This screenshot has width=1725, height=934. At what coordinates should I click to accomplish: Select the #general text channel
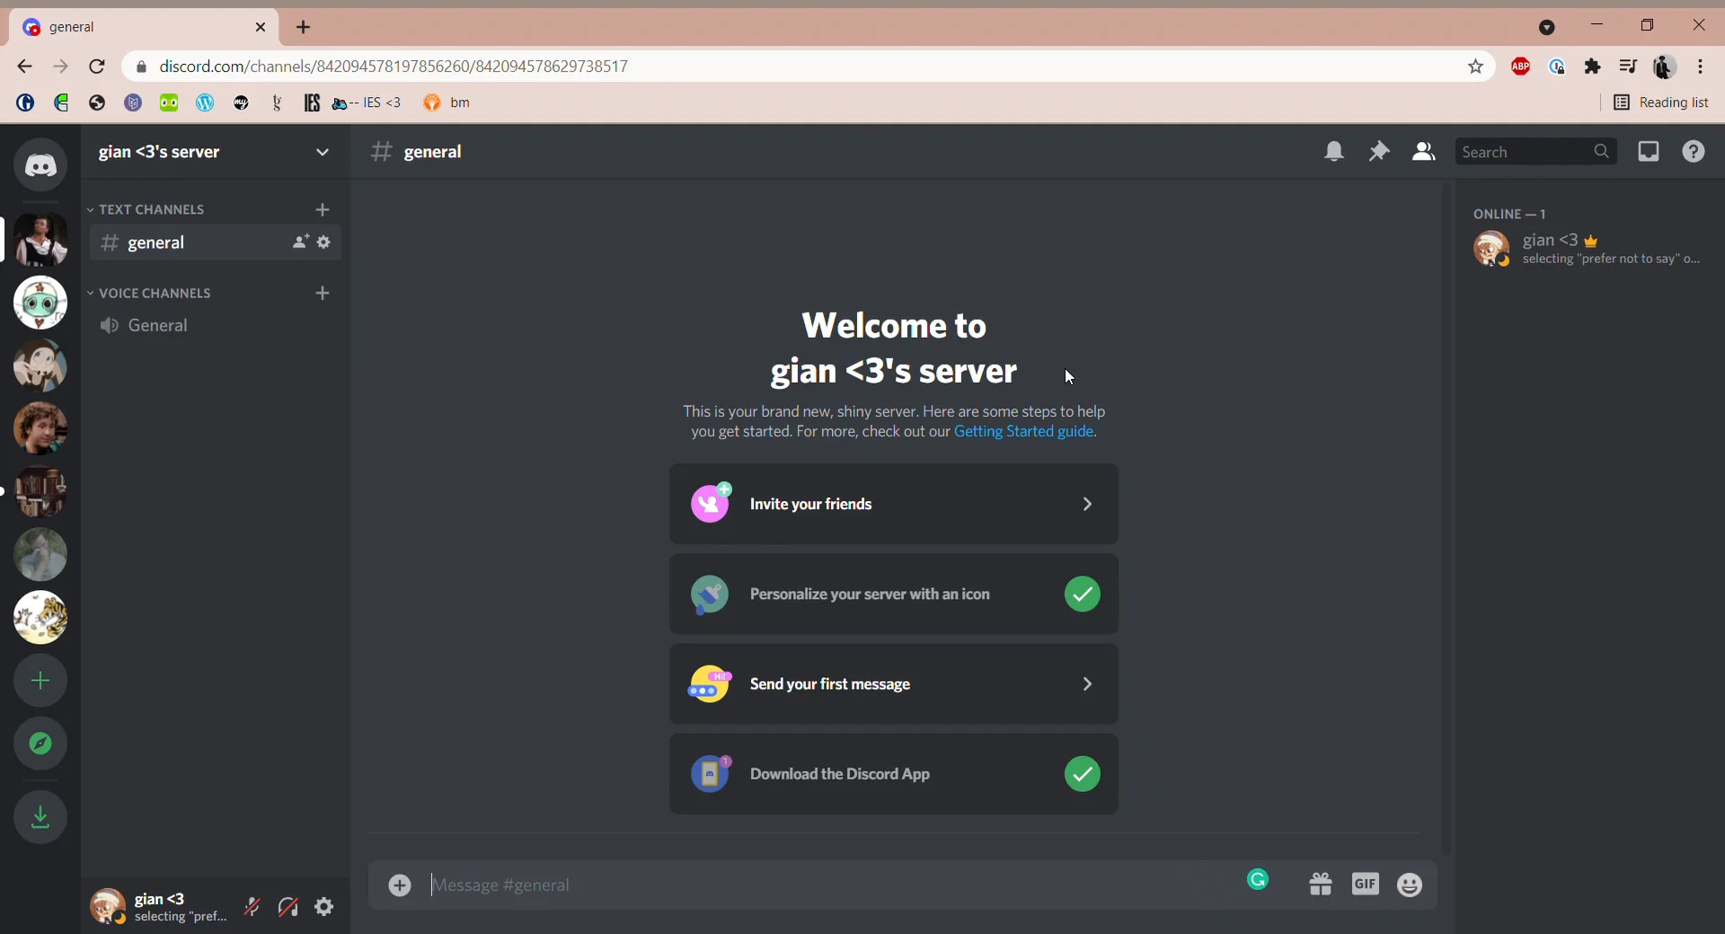click(x=215, y=242)
